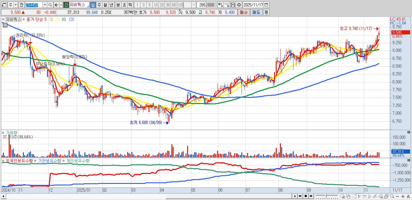The image size is (412, 200).
Task: Expand the dropdown next to speaker icon
Action: point(61,5)
